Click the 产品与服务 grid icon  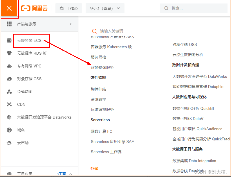click(9, 24)
